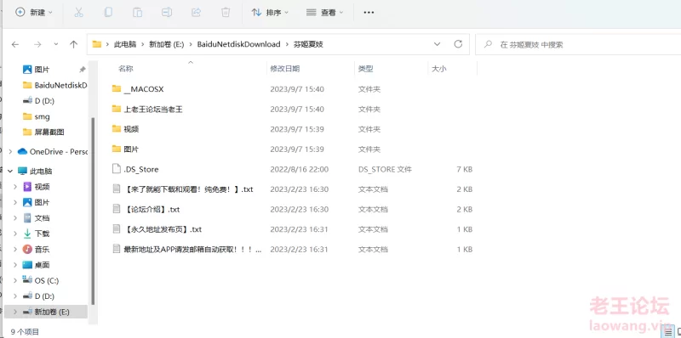Click the Copy icon in toolbar
Screen dimensions: 681x338
pyautogui.click(x=108, y=12)
